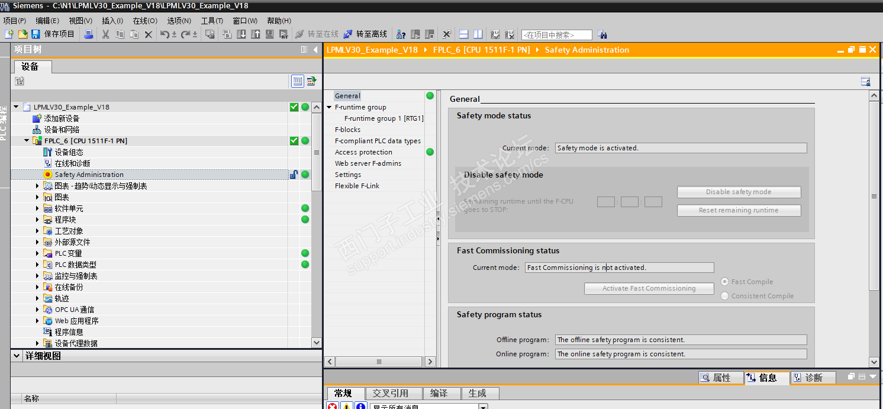Click the Delete X icon
Viewport: 883px width, 409px height.
coord(149,34)
